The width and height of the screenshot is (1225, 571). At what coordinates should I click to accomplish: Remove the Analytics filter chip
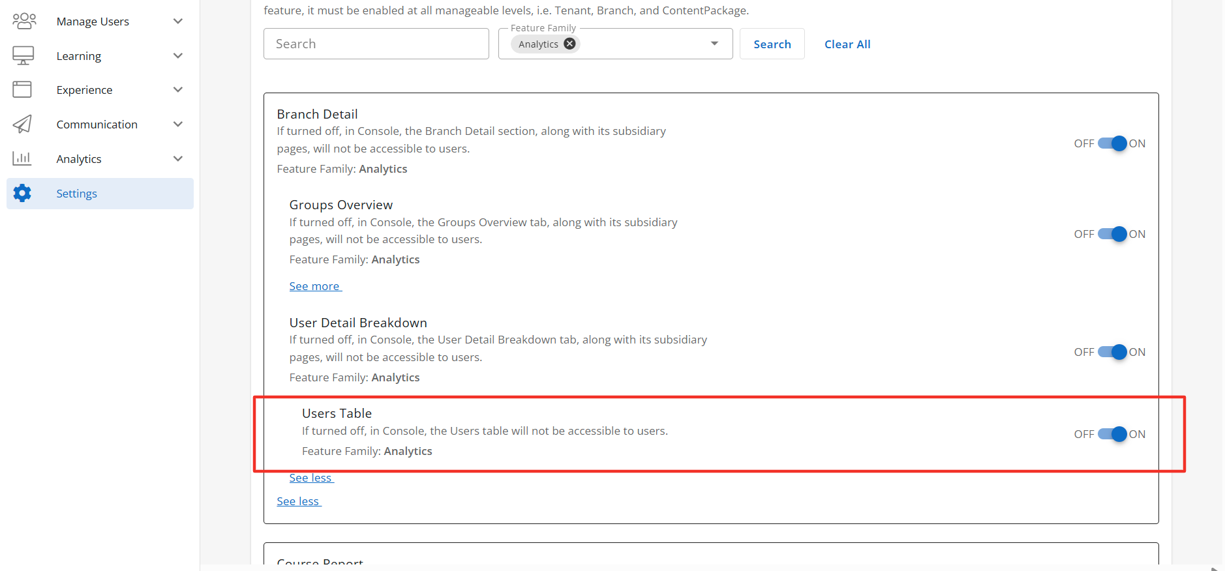569,44
